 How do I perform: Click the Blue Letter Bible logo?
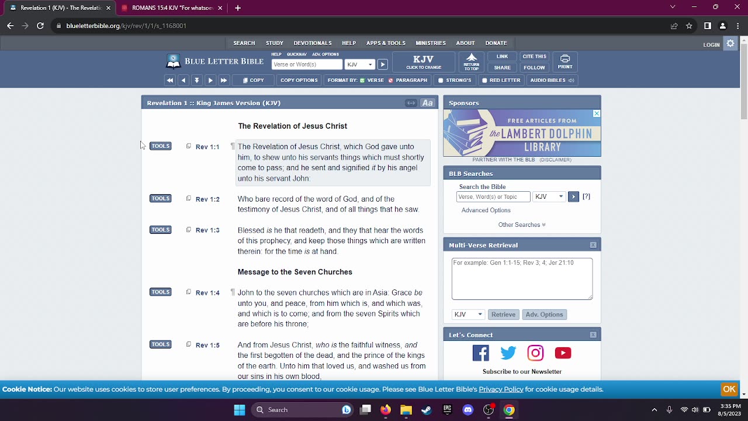[214, 61]
